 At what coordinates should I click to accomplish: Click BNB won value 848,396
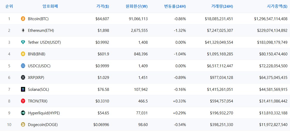coord(141,54)
